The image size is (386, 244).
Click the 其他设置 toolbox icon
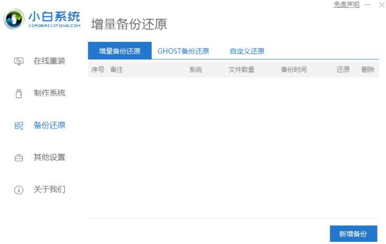click(19, 158)
